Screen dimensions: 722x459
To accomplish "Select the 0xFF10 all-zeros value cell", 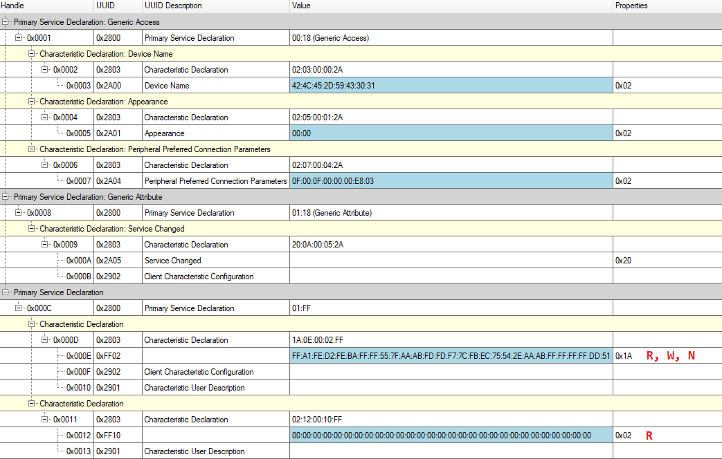I will 451,435.
